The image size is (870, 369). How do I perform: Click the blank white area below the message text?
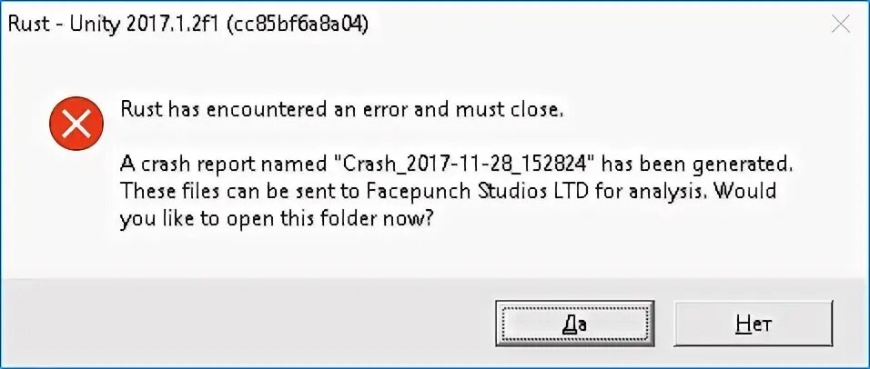tap(433, 254)
